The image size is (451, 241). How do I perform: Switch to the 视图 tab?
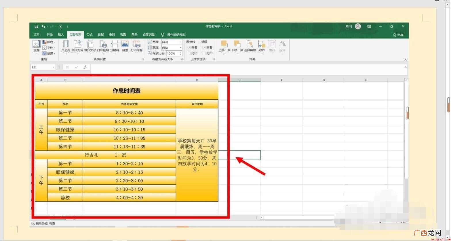(x=123, y=35)
